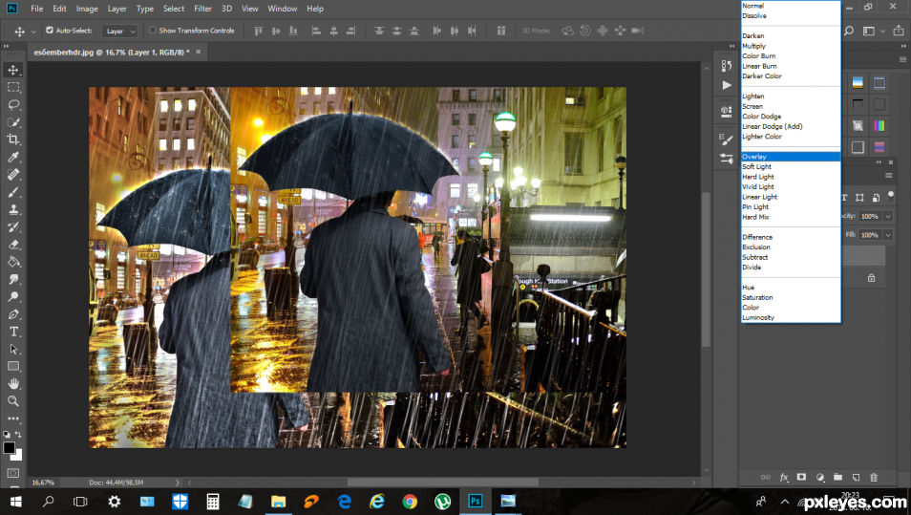Select the Zoom tool

tap(12, 401)
